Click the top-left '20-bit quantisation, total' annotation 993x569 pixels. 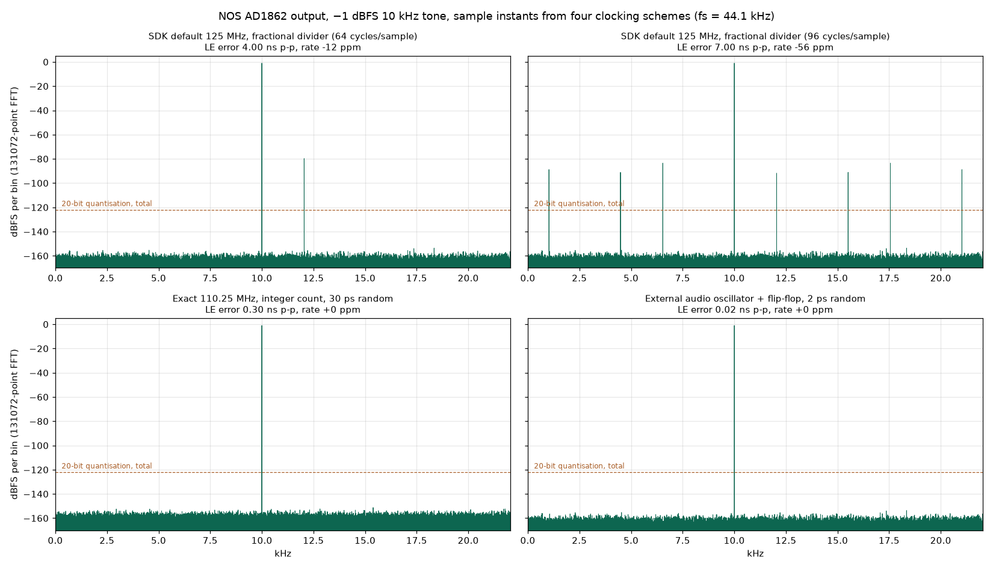pyautogui.click(x=107, y=204)
